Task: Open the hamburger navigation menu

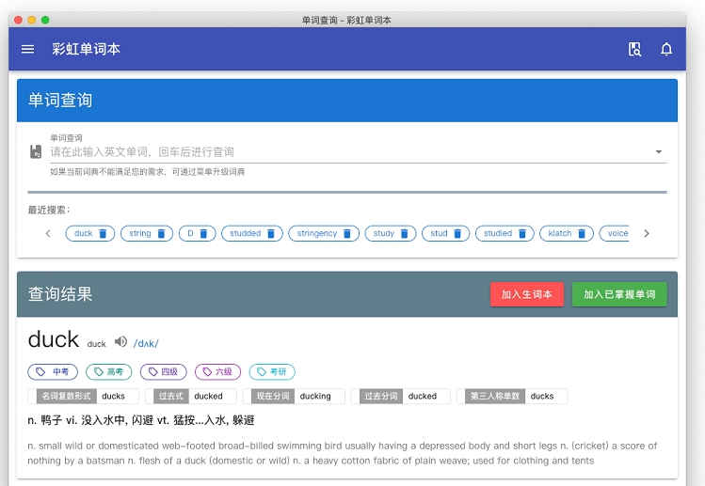Action: point(28,49)
